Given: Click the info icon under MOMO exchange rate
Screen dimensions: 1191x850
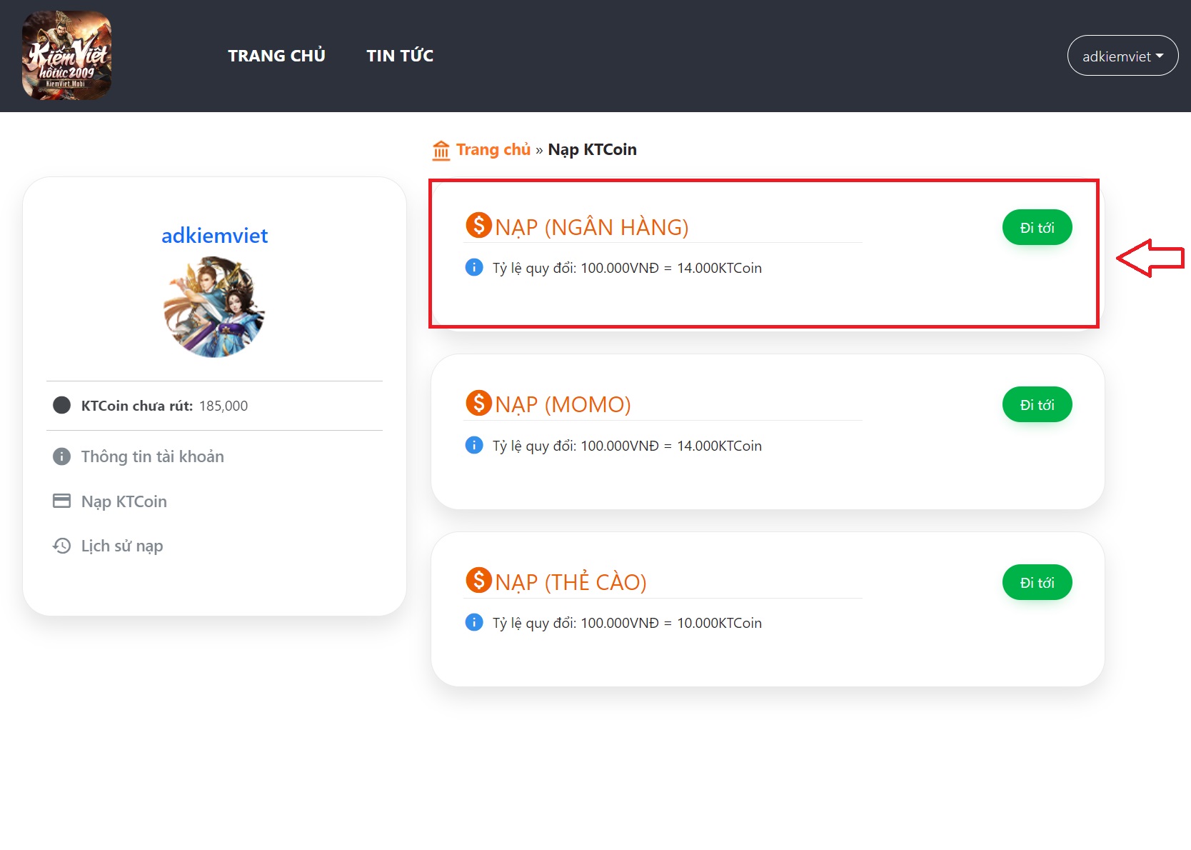Looking at the screenshot, I should click(x=474, y=445).
